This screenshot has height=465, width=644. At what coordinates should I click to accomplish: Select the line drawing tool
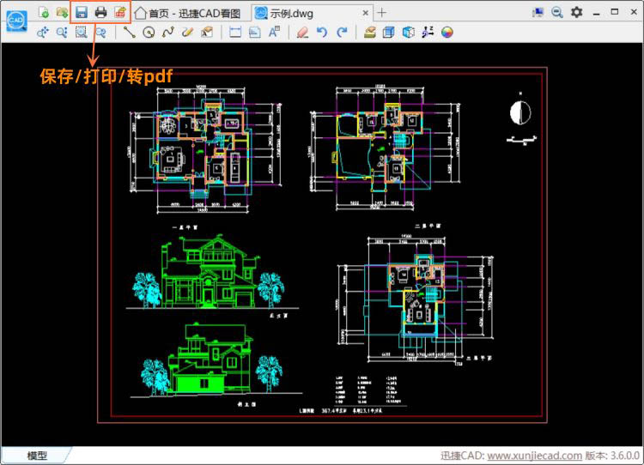[x=130, y=32]
